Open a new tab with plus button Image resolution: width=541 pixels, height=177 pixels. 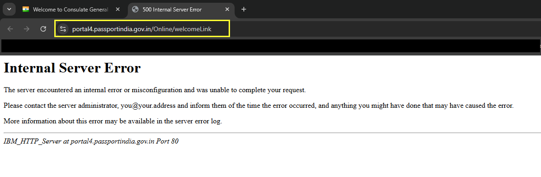[x=244, y=10]
